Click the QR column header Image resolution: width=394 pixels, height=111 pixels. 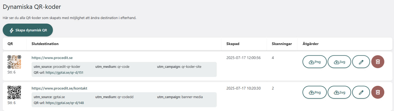10,44
